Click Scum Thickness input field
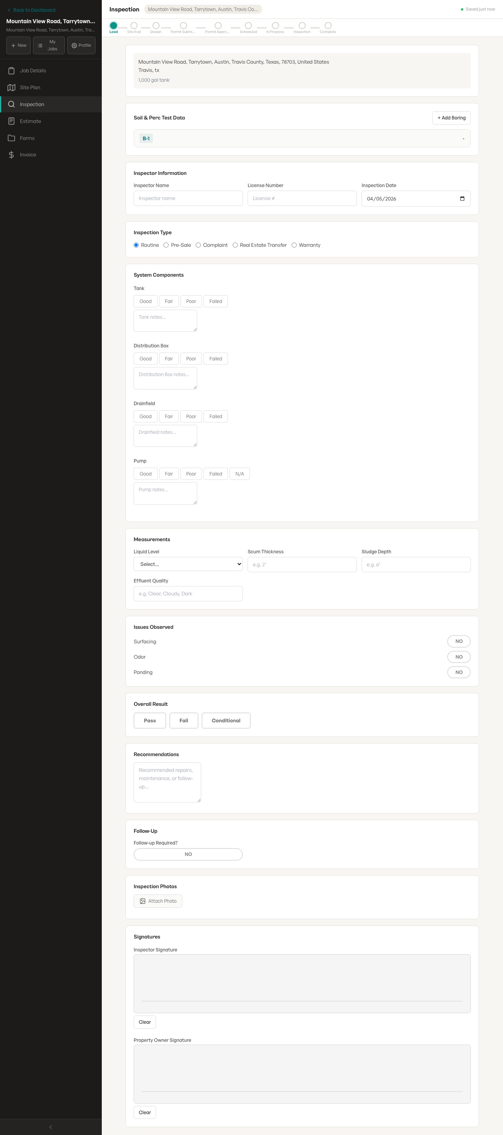Screen dimensions: 503x1135 tap(302, 564)
